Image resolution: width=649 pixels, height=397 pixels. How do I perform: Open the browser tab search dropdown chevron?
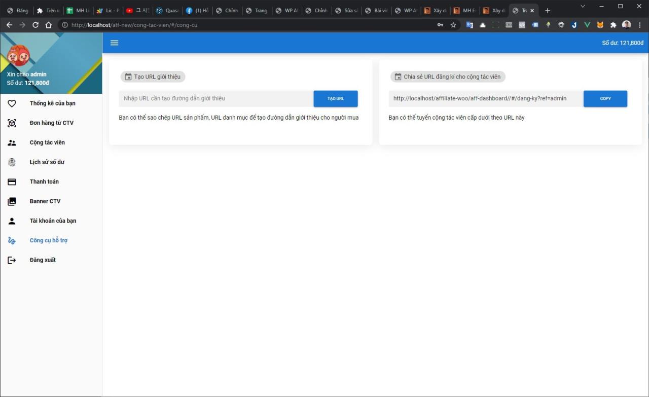[x=582, y=6]
